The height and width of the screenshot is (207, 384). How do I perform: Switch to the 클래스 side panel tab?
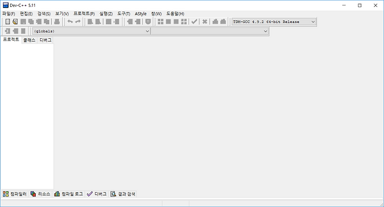click(29, 40)
